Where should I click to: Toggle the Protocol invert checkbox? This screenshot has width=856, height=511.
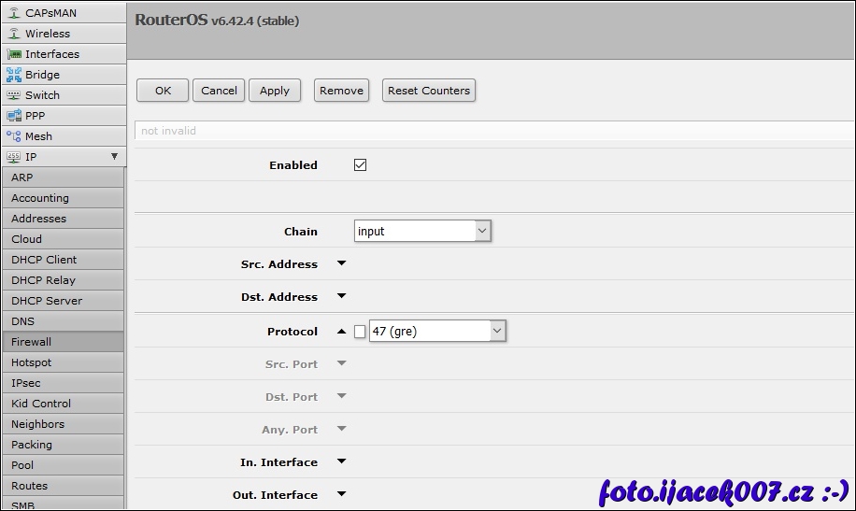[360, 332]
